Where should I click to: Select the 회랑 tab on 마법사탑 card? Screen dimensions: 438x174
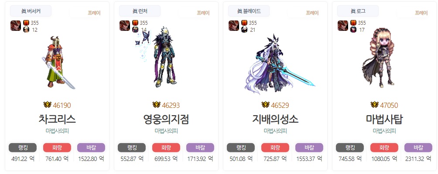coord(384,147)
